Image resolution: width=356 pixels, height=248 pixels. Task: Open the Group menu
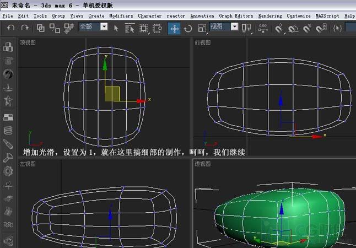pos(58,16)
